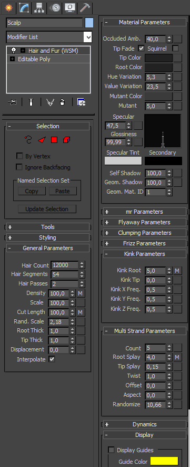Toggle Show End Result icon

31,102
